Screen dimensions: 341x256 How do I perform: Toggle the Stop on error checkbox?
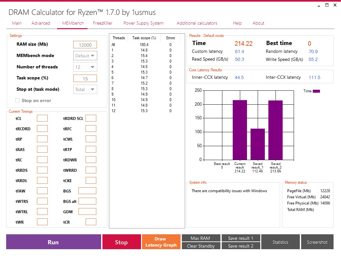(18, 100)
